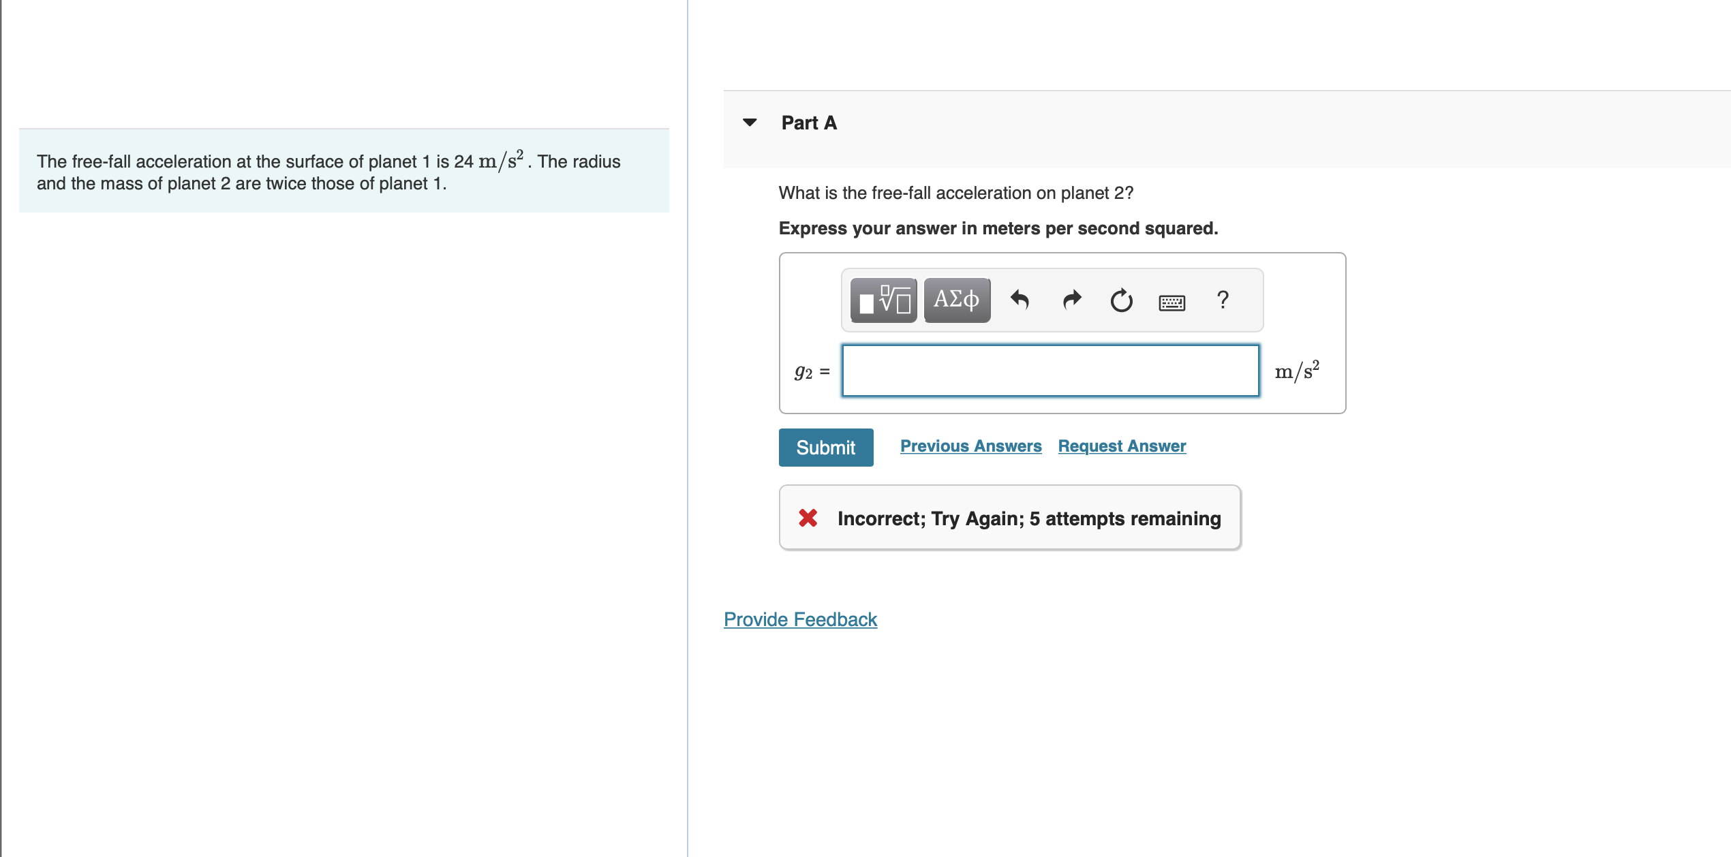This screenshot has height=857, width=1731.
Task: Click the Part A header title
Action: [809, 123]
